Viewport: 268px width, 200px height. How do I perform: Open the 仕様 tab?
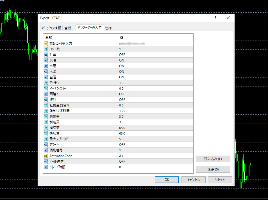point(108,28)
